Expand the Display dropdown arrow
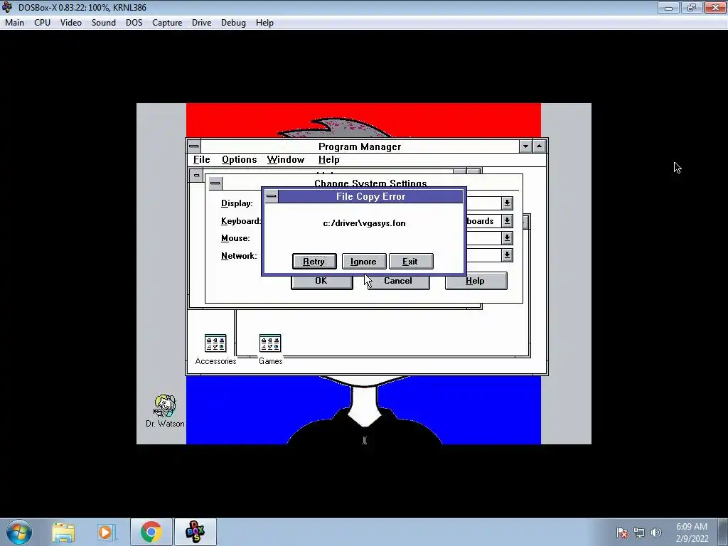The image size is (728, 546). click(x=507, y=203)
